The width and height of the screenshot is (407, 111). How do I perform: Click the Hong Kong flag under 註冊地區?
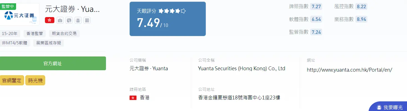click(x=133, y=98)
